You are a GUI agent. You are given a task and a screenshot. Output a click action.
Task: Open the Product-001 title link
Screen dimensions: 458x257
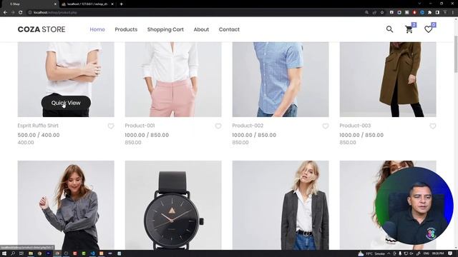[x=140, y=126]
